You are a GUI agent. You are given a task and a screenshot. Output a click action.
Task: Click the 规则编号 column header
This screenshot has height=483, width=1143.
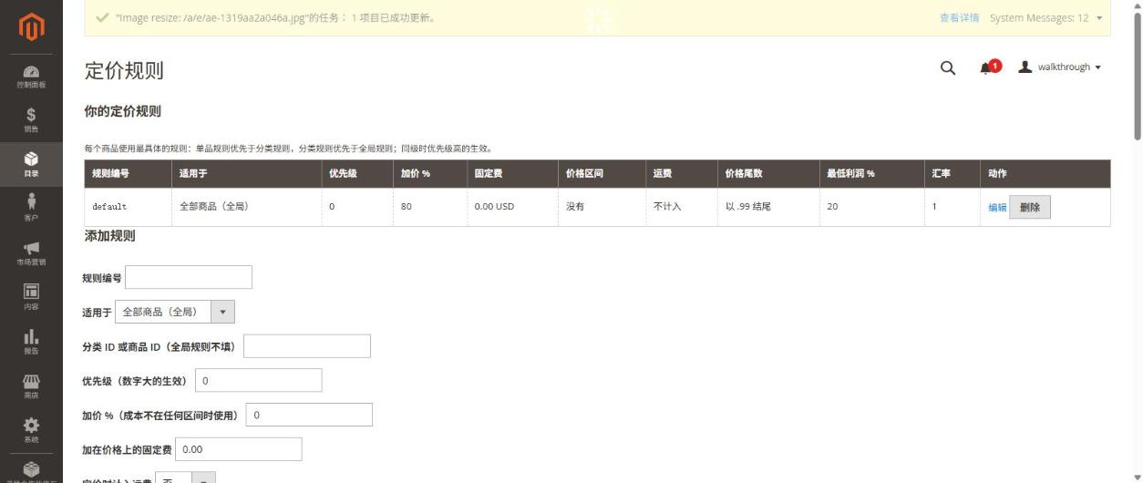(127, 174)
